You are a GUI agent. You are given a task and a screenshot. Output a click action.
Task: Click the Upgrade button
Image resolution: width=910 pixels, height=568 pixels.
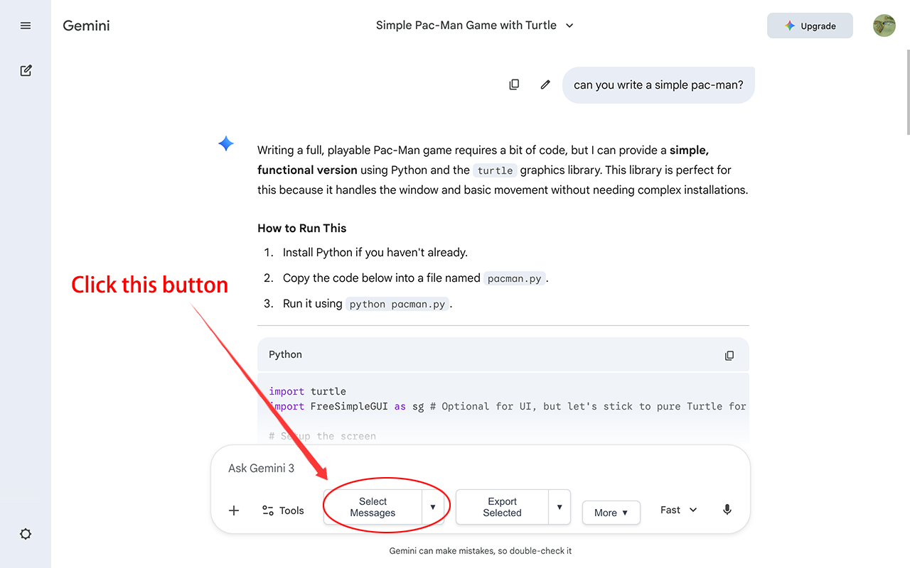(x=810, y=25)
